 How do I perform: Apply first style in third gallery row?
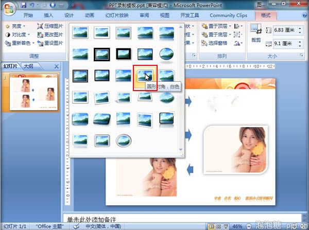tap(80, 76)
